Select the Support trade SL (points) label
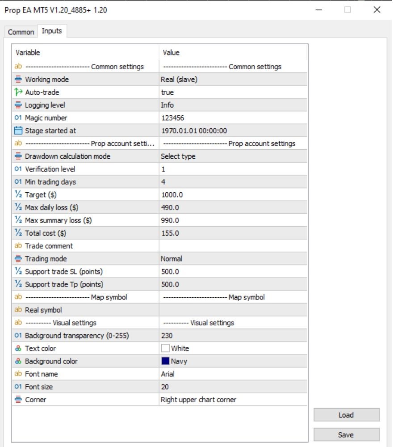394x447 pixels. 64,271
